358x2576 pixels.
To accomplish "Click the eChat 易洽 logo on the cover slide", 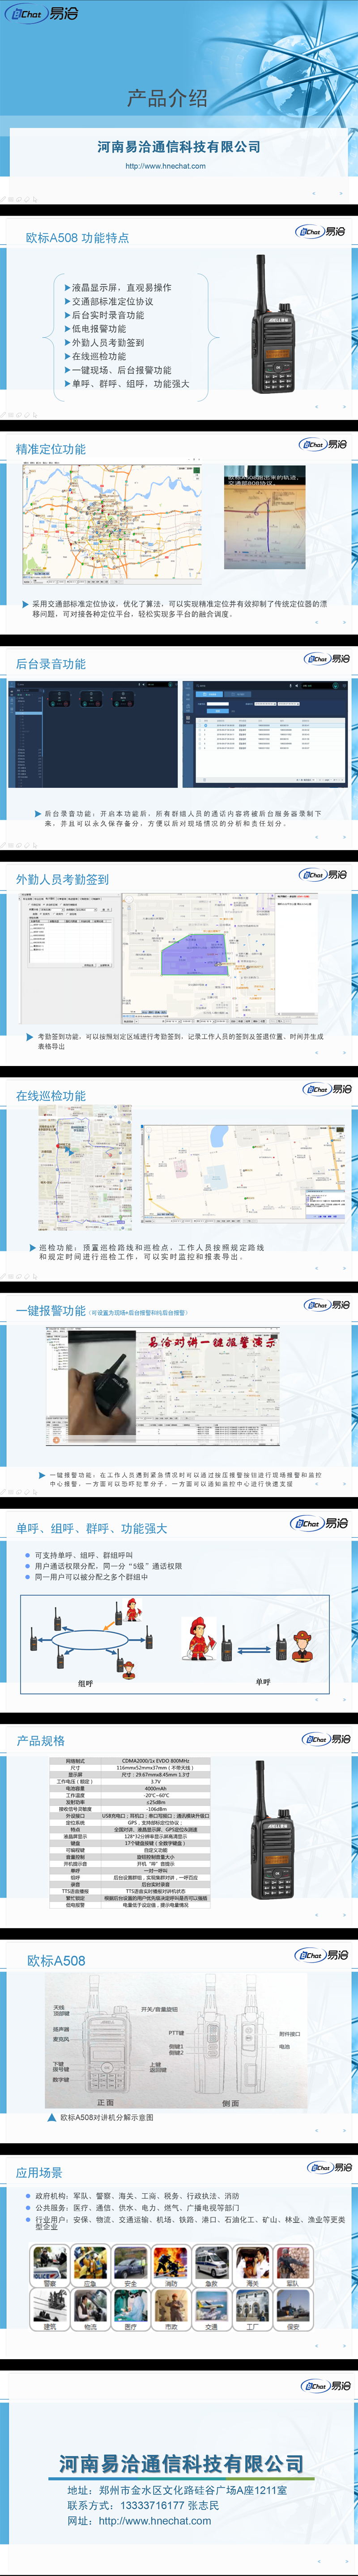I will [42, 14].
